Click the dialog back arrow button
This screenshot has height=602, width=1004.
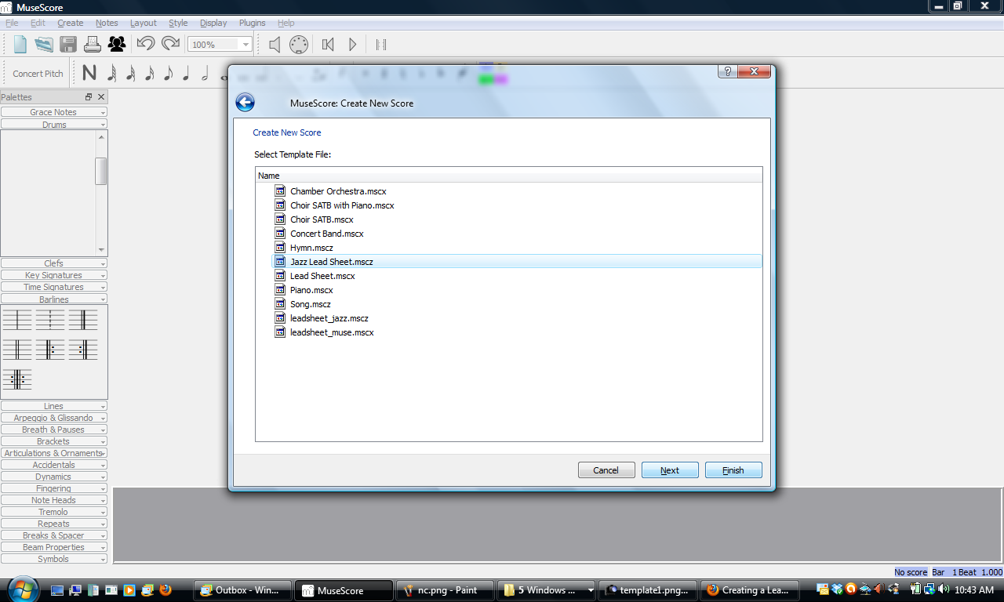[245, 103]
